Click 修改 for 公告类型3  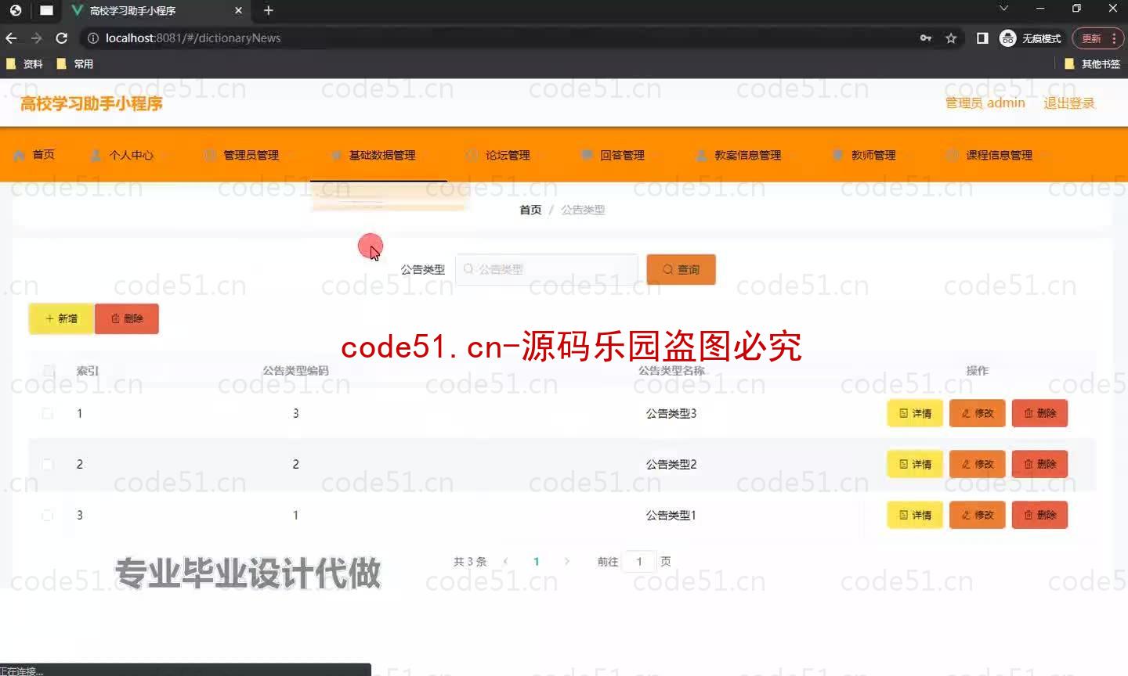978,413
